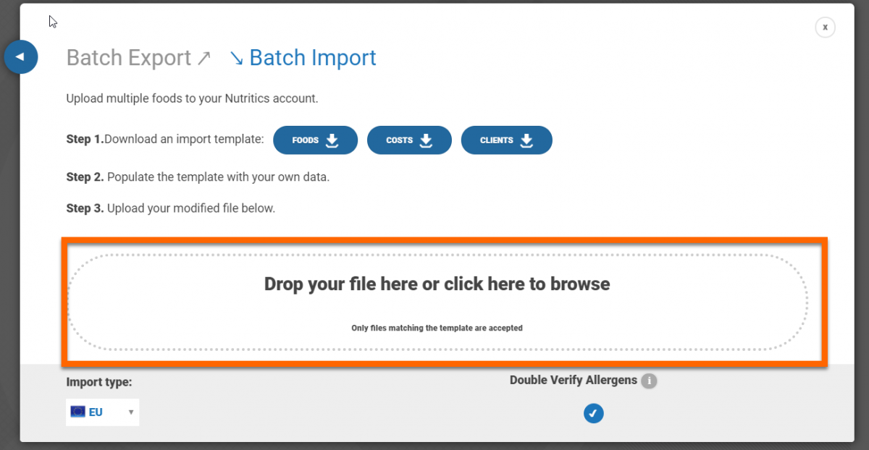The image size is (869, 450).
Task: Click the round back arrow button
Action: pyautogui.click(x=20, y=56)
